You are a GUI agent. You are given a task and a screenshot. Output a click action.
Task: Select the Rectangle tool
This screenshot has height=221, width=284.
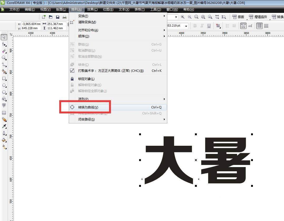click(x=4, y=78)
